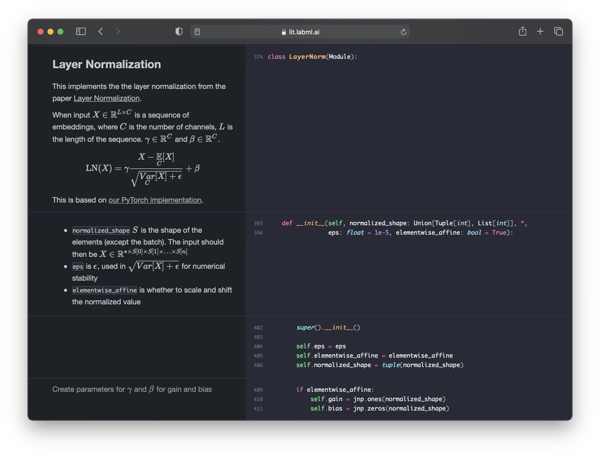The height and width of the screenshot is (457, 600).
Task: Click line number 393
Action: (x=258, y=223)
